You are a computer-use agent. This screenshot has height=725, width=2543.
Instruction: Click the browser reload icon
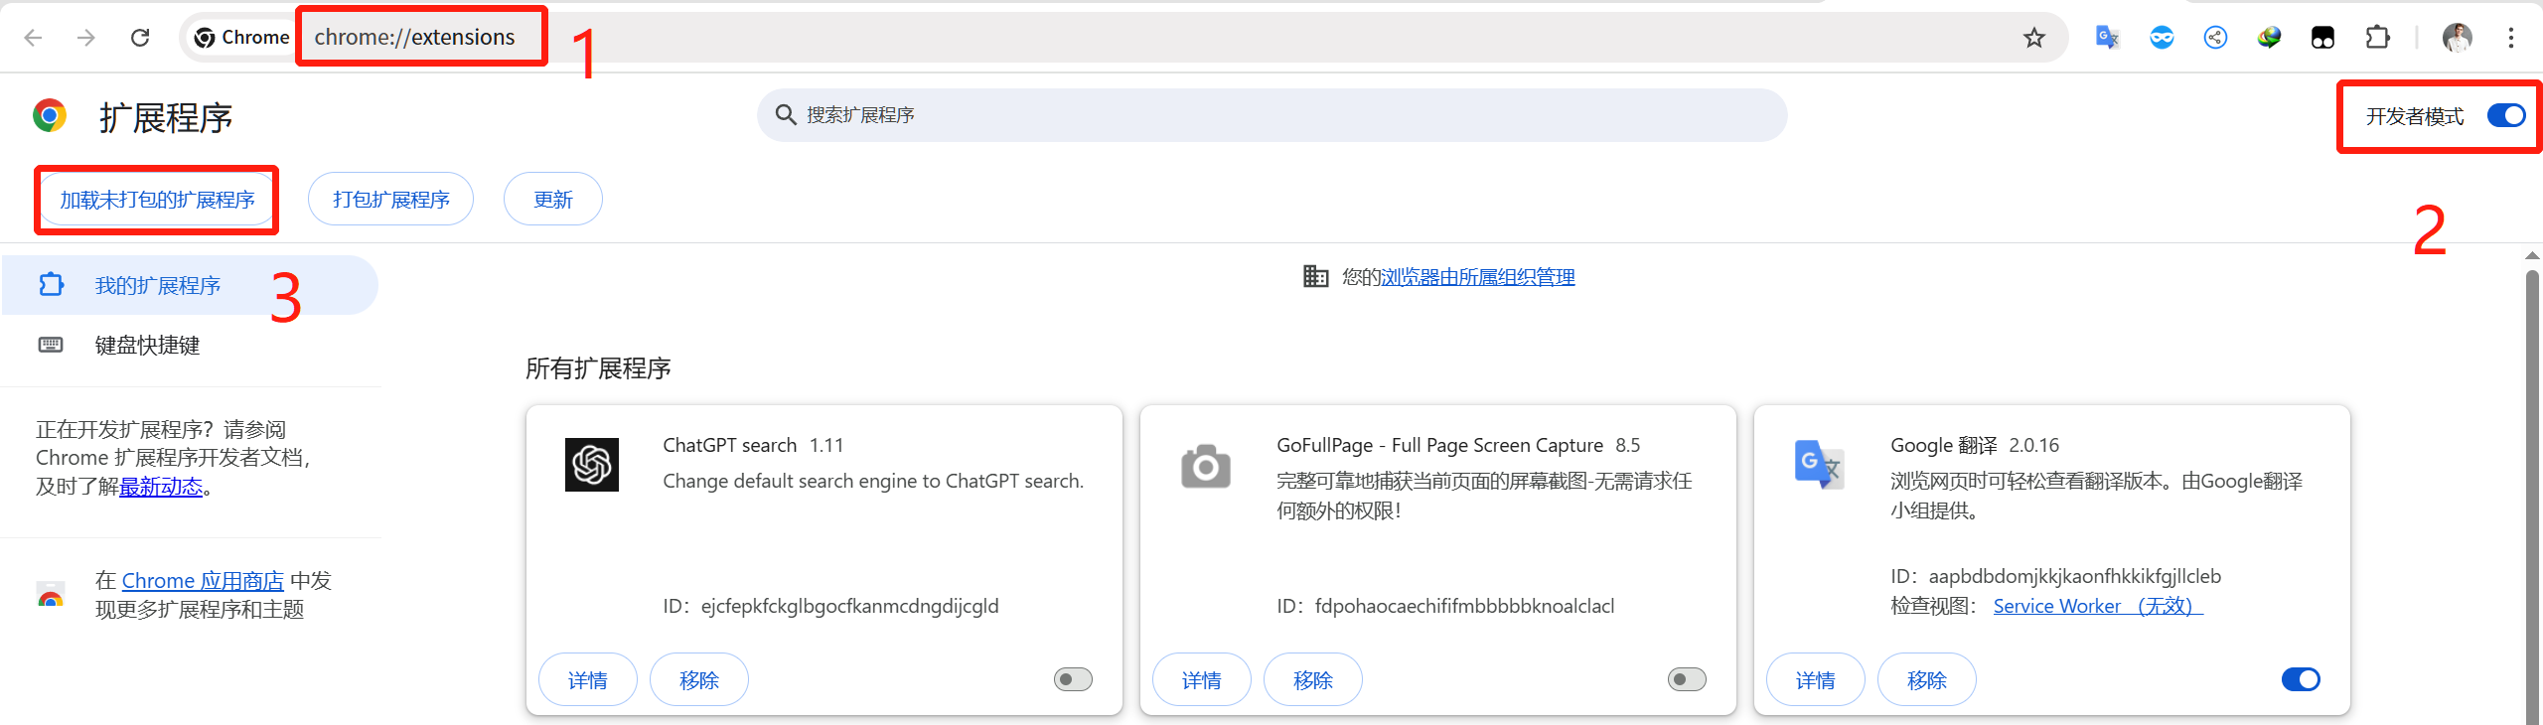[x=140, y=38]
